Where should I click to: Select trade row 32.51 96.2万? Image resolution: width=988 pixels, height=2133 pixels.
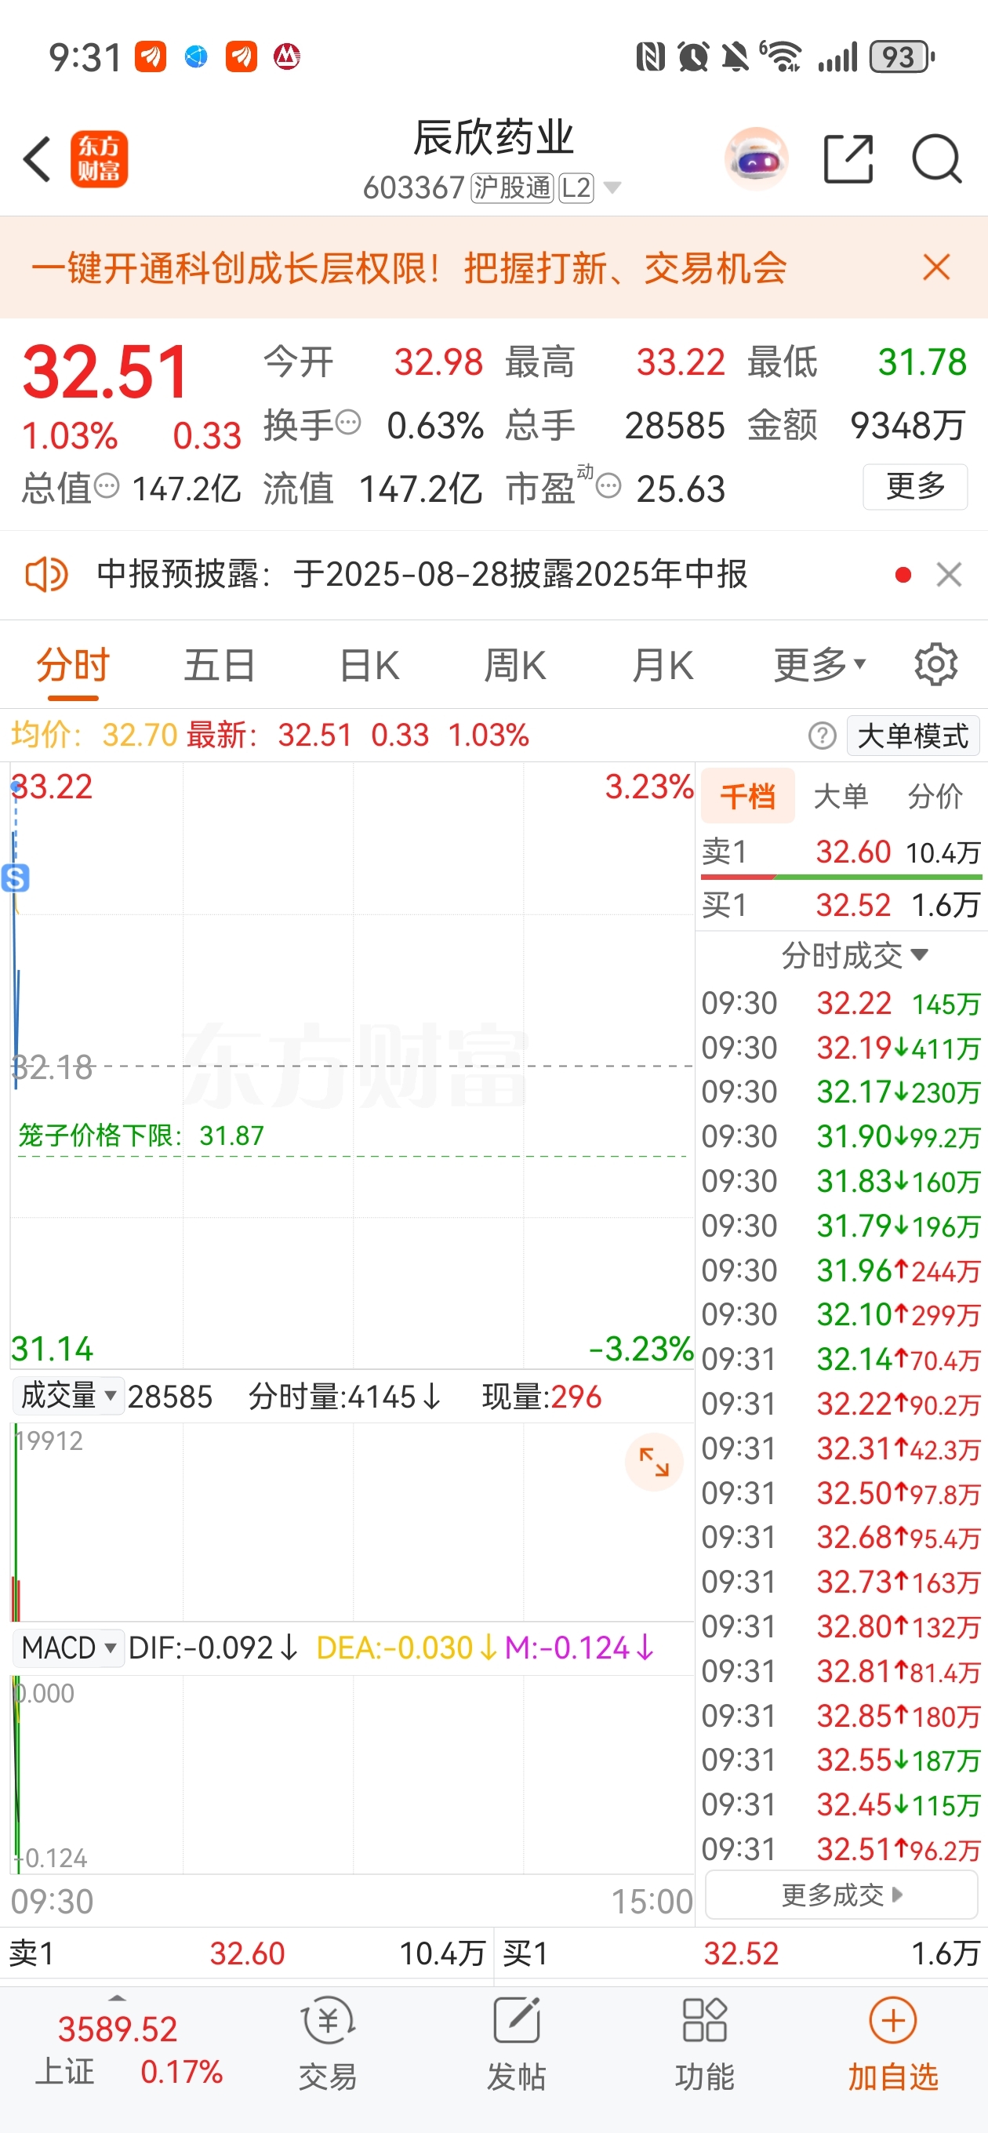coord(841,1849)
